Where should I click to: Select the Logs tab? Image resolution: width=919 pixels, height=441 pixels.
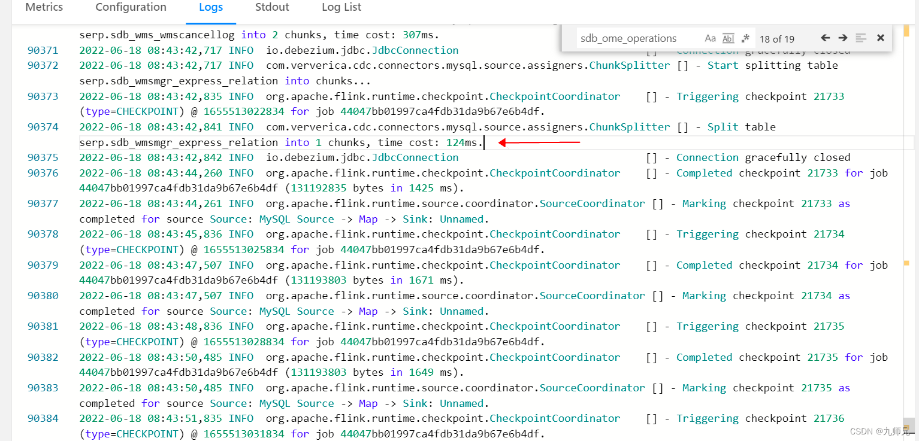click(211, 7)
